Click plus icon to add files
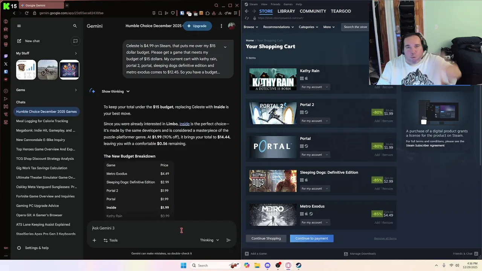 coord(94,240)
